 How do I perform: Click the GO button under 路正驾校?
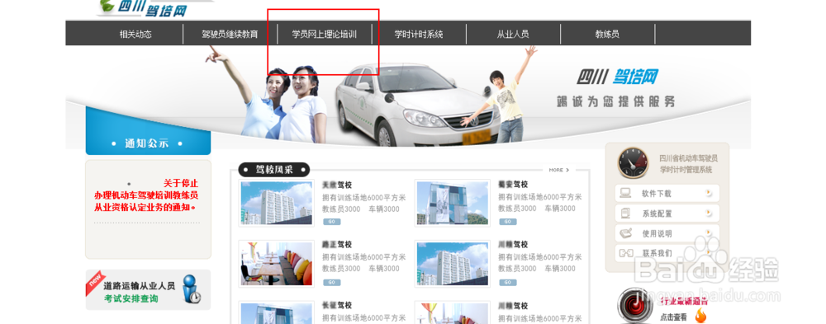331,282
